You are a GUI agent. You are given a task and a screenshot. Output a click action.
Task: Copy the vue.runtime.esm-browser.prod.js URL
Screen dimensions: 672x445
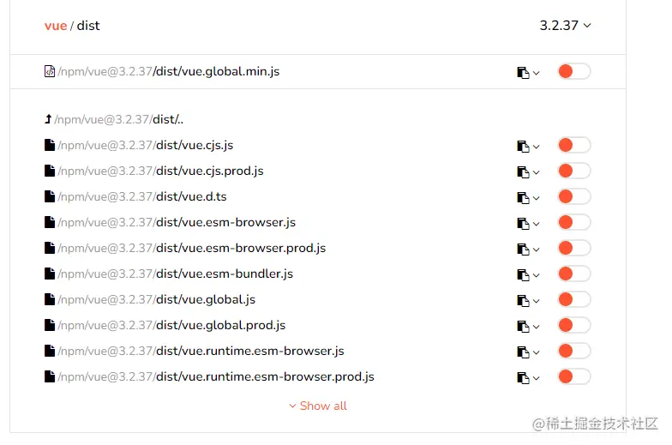[x=523, y=377]
